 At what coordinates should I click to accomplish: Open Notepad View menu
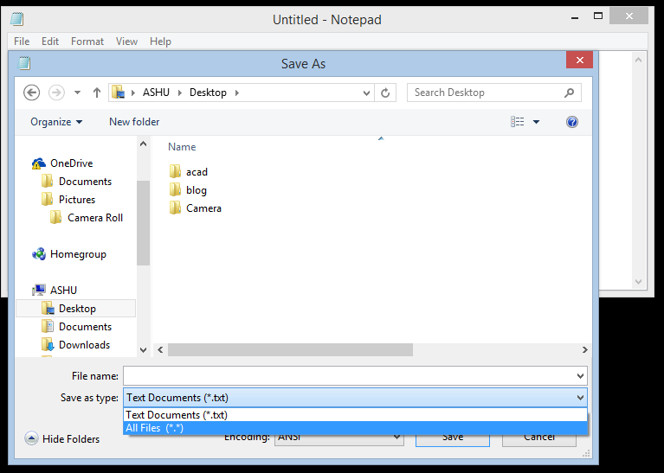tap(126, 42)
